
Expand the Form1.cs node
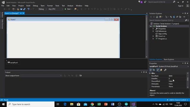(x=153, y=36)
